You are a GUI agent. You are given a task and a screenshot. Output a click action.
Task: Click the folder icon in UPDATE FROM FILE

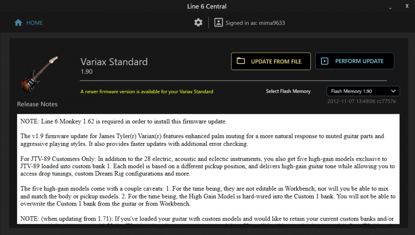(x=241, y=61)
